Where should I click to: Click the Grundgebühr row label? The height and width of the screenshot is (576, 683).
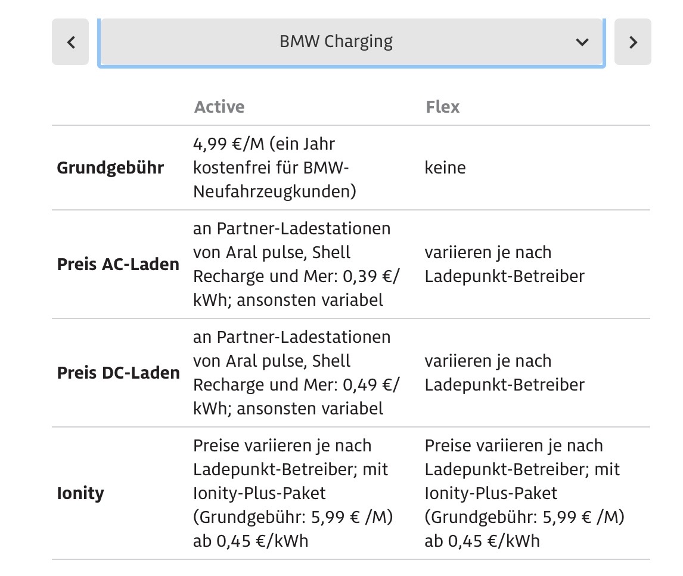tap(110, 168)
